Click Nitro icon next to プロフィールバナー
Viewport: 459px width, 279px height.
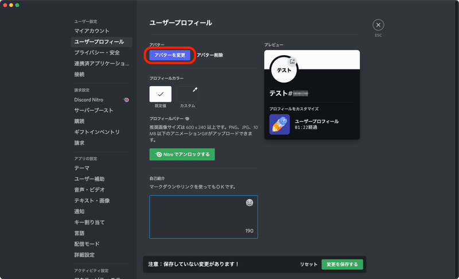click(187, 119)
